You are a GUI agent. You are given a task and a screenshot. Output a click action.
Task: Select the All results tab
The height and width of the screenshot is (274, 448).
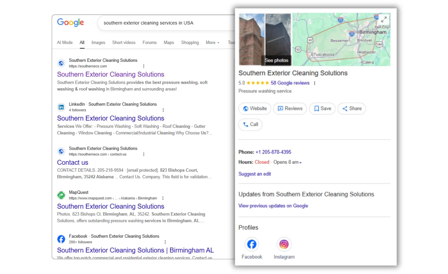tap(82, 42)
